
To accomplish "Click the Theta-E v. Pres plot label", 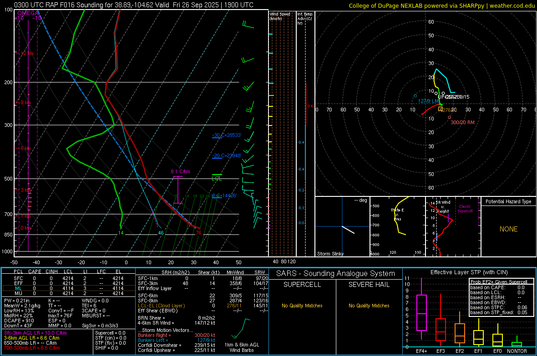I will pyautogui.click(x=397, y=214).
